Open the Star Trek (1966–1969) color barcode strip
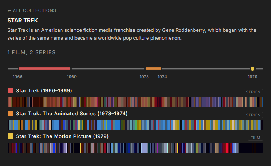 (135, 102)
